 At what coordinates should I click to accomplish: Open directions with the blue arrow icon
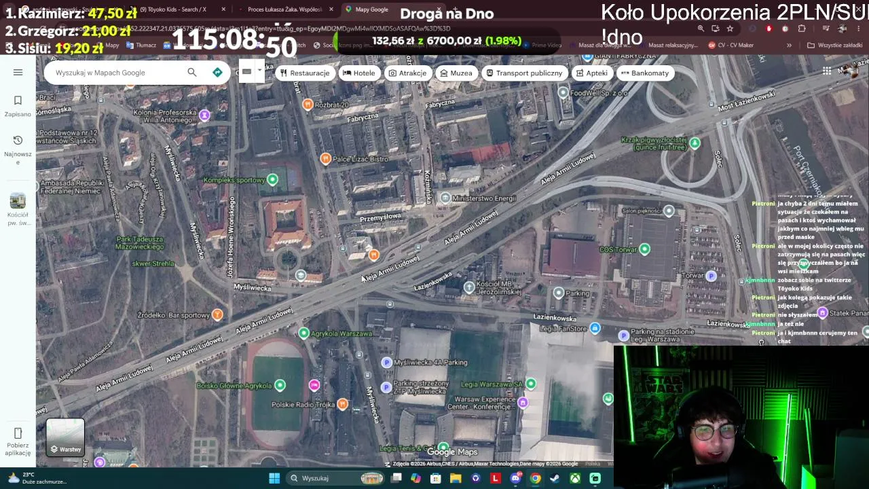pyautogui.click(x=217, y=73)
